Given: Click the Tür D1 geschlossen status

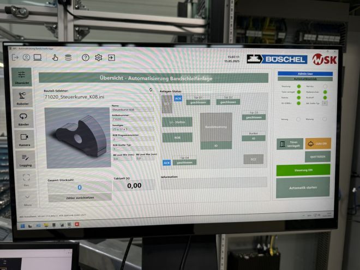Looking at the screenshot, I should [x=198, y=103].
